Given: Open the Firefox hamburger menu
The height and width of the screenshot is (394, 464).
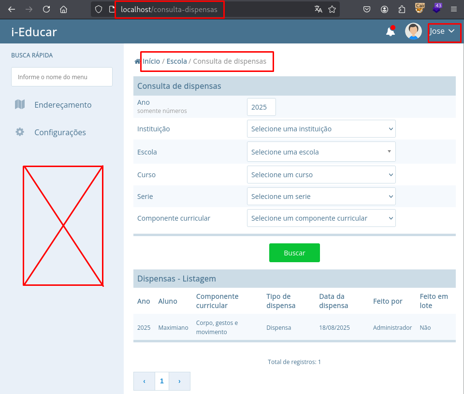Looking at the screenshot, I should point(453,9).
